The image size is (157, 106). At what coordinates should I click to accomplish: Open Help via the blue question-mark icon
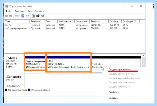pyautogui.click(x=23, y=16)
